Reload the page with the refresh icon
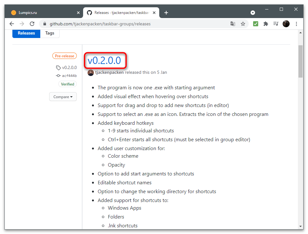The image size is (308, 234). [32, 24]
